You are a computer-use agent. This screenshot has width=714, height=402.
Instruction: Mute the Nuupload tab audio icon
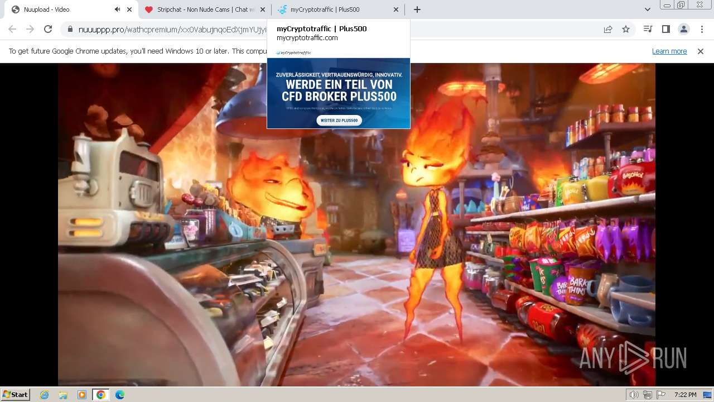(x=117, y=9)
